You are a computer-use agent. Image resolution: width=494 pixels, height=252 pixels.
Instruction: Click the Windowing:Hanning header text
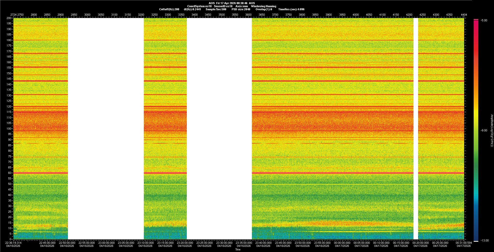263,6
